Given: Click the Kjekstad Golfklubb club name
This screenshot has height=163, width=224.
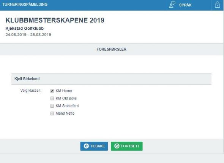Looking at the screenshot, I should (25, 29).
